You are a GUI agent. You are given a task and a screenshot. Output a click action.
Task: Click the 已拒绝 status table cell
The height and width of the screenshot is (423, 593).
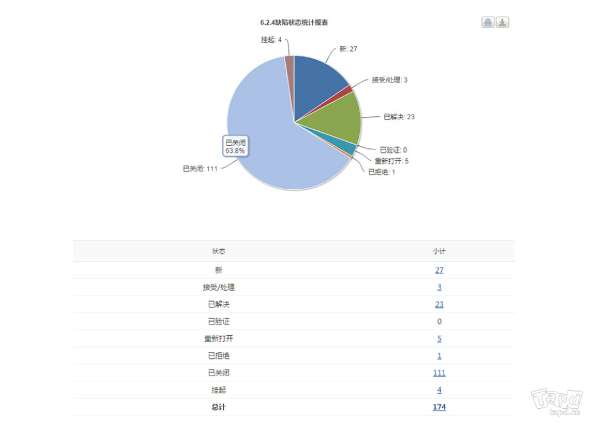[x=219, y=355]
